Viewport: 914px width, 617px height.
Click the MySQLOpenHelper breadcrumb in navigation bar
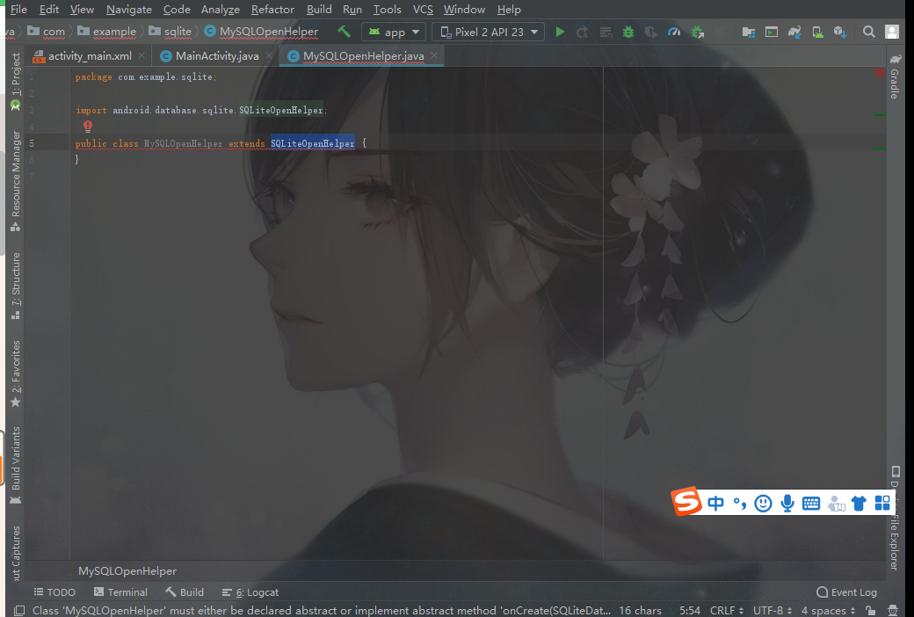click(x=261, y=32)
